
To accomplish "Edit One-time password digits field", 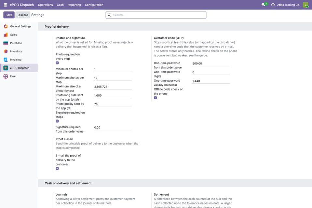I will [210, 72].
